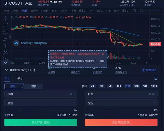Toggle the MA indicator
Screen dimensions: 164x131
[x=91, y=11]
